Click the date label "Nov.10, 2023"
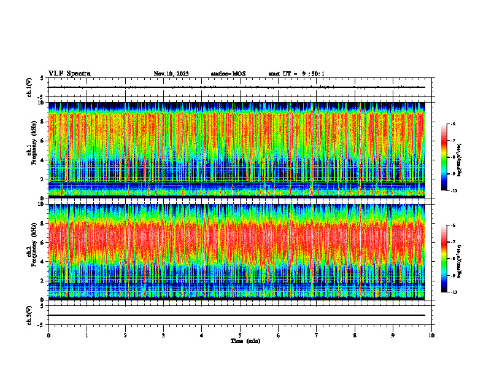 171,74
